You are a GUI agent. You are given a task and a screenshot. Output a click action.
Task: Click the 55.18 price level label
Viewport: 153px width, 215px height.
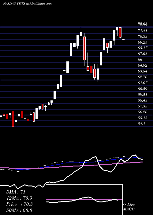tap(143, 118)
